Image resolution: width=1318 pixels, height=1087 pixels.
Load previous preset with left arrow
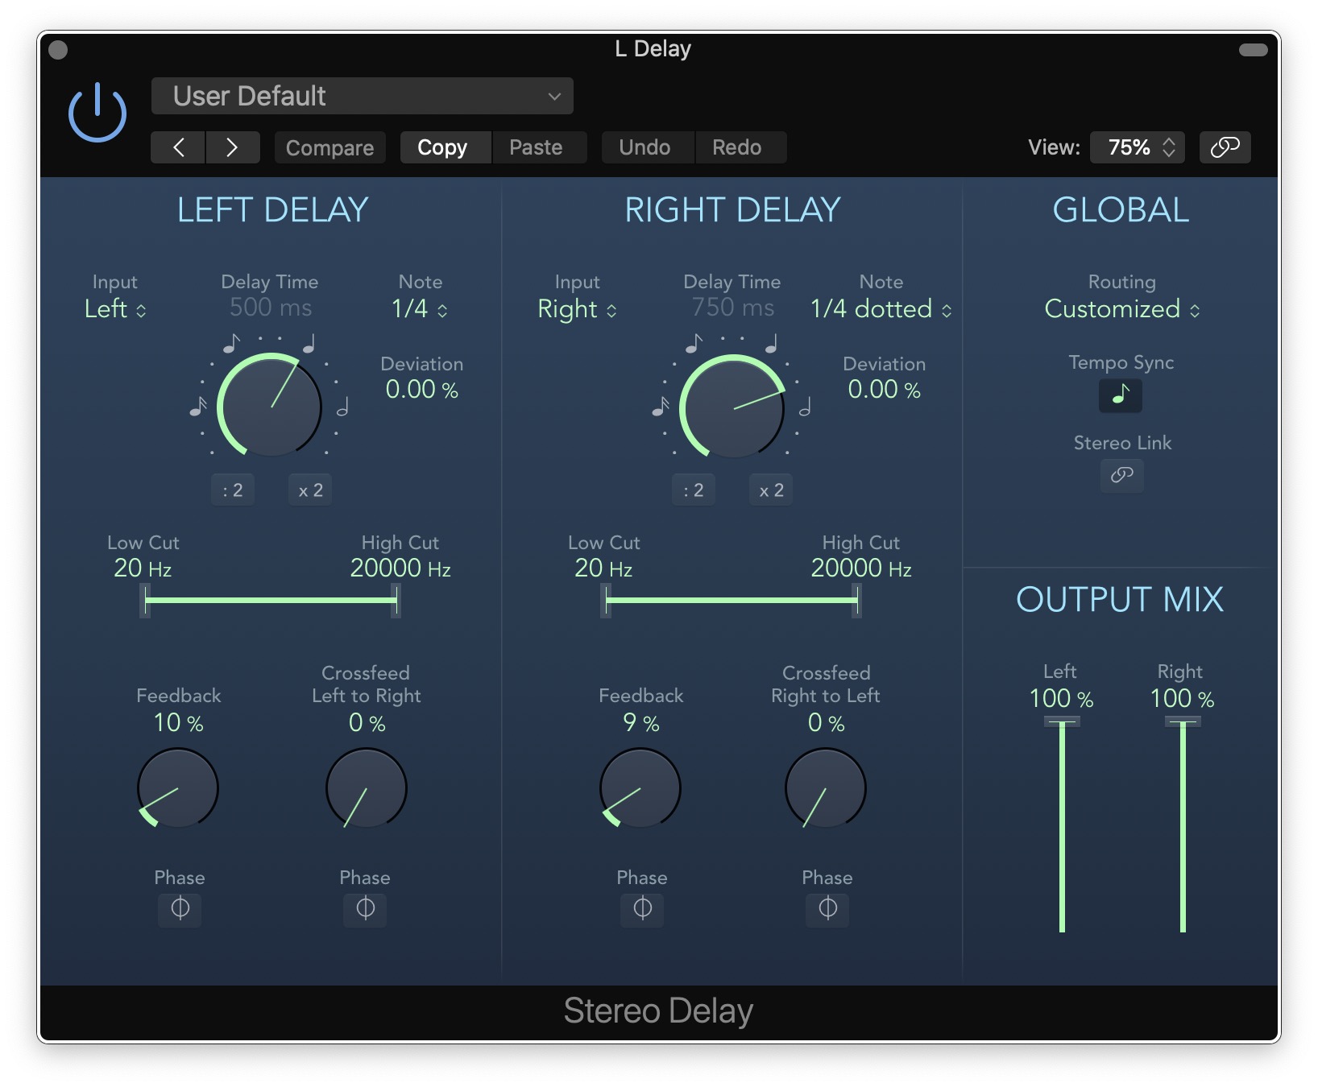click(x=178, y=147)
